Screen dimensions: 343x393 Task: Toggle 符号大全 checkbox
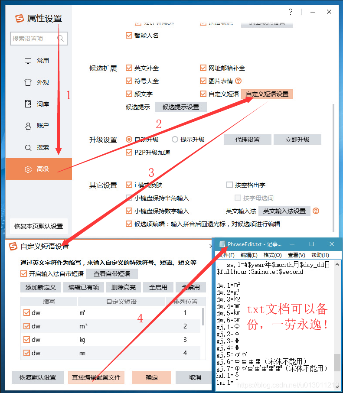pyautogui.click(x=129, y=81)
